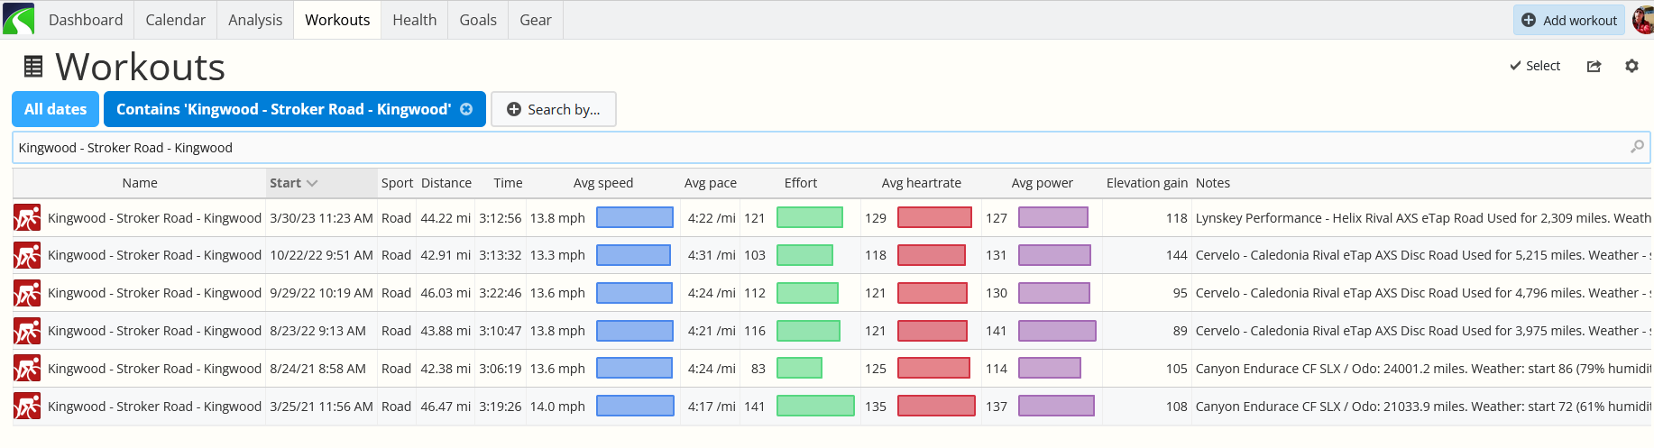This screenshot has height=448, width=1654.
Task: Click the search magnifier icon
Action: point(1637,147)
